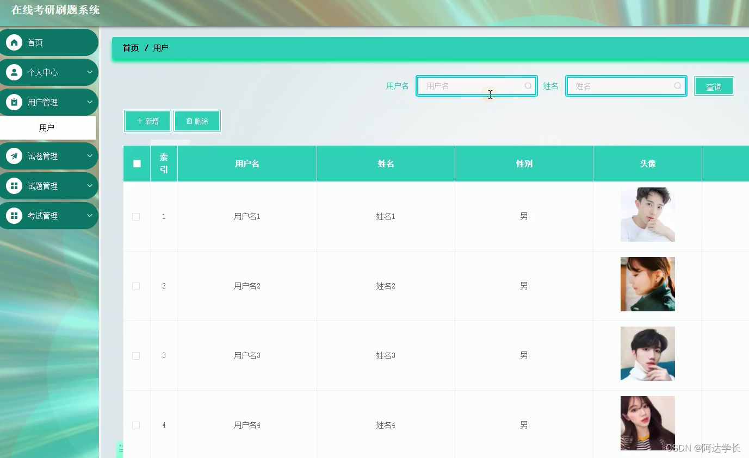Click 首页 in the breadcrumb trail
This screenshot has width=749, height=458.
click(130, 48)
